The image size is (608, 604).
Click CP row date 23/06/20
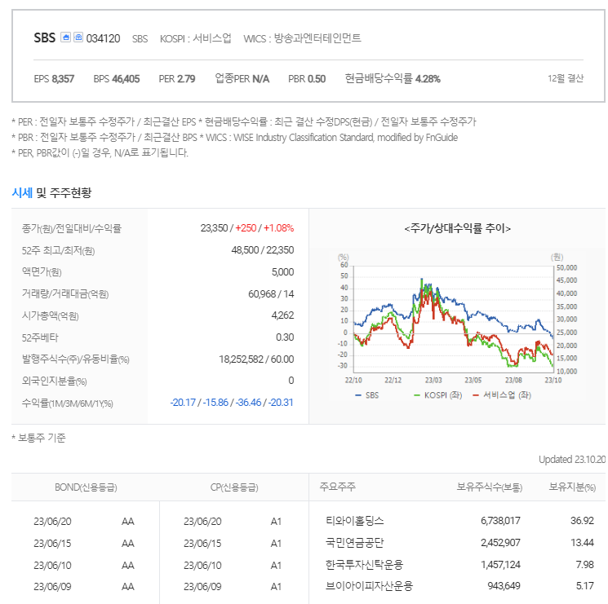click(x=202, y=522)
